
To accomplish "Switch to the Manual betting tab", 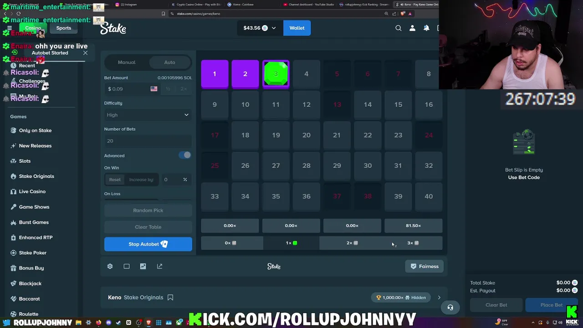I will (127, 62).
